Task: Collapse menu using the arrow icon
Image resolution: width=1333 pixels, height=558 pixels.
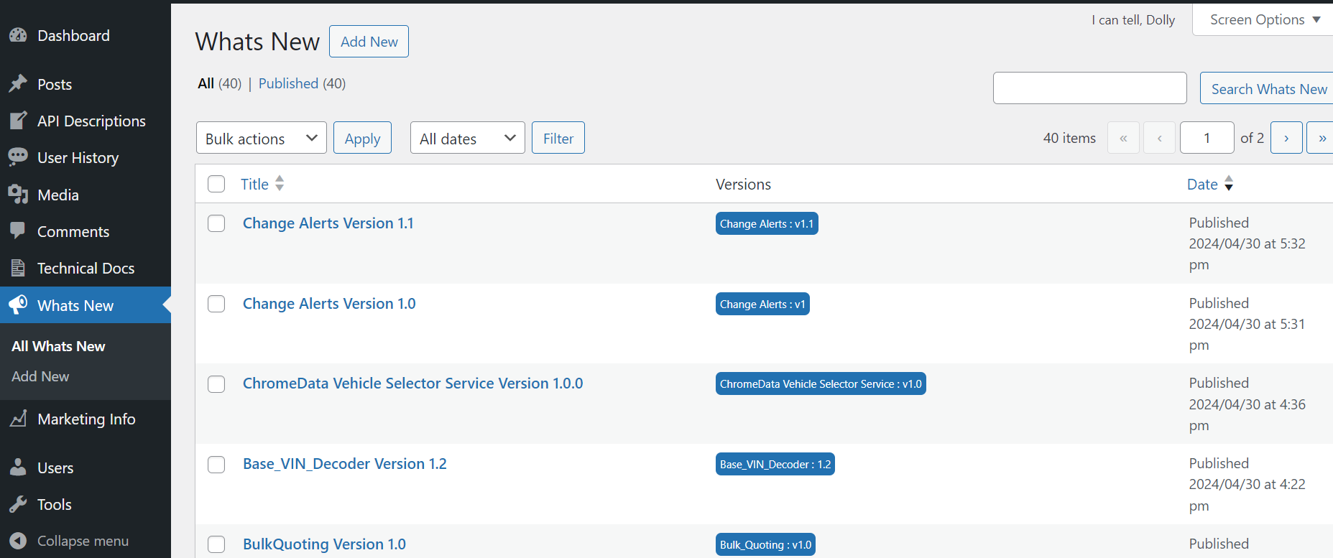Action: pyautogui.click(x=18, y=541)
